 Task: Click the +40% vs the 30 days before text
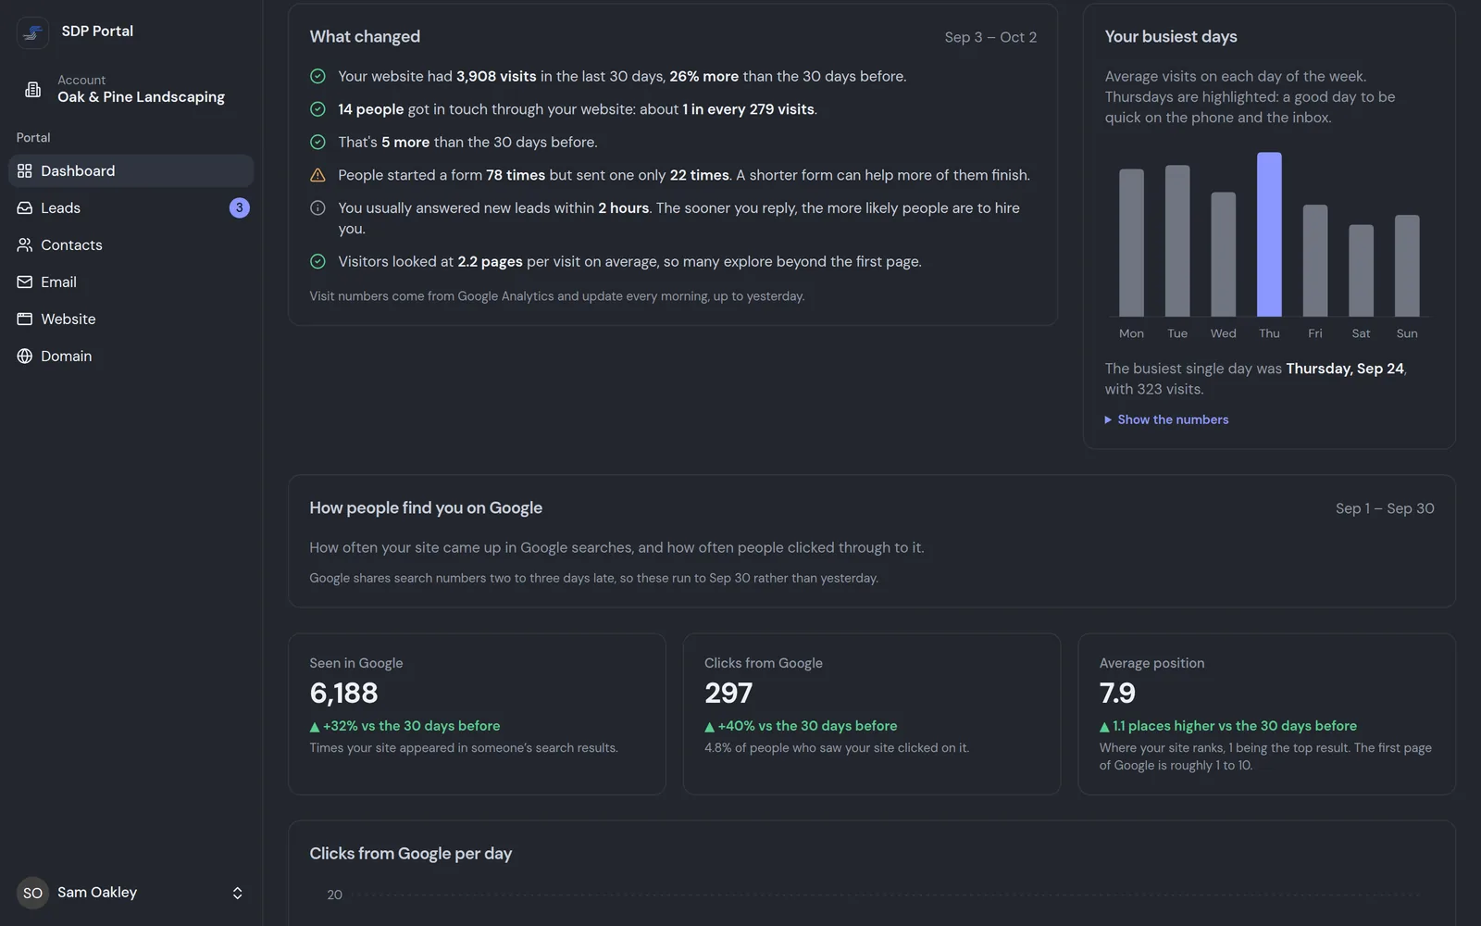801,727
